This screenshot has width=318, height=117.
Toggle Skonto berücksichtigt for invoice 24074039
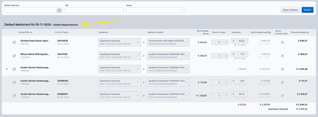coord(282,42)
